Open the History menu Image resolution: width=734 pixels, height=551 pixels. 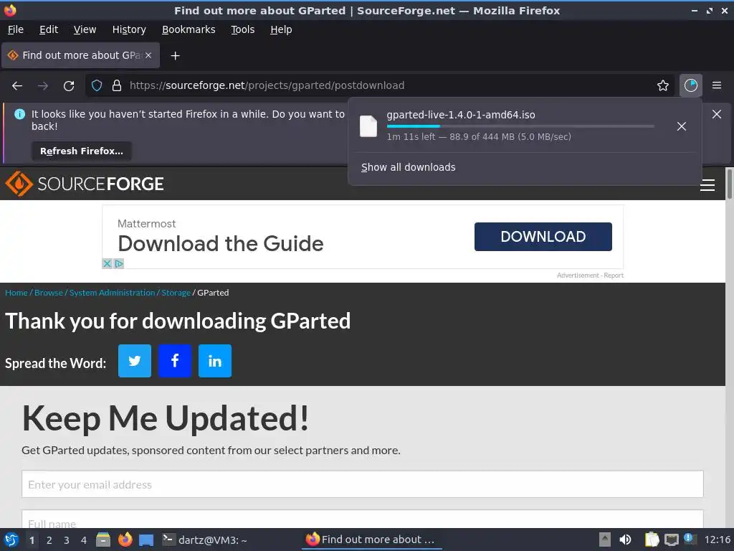tap(129, 29)
